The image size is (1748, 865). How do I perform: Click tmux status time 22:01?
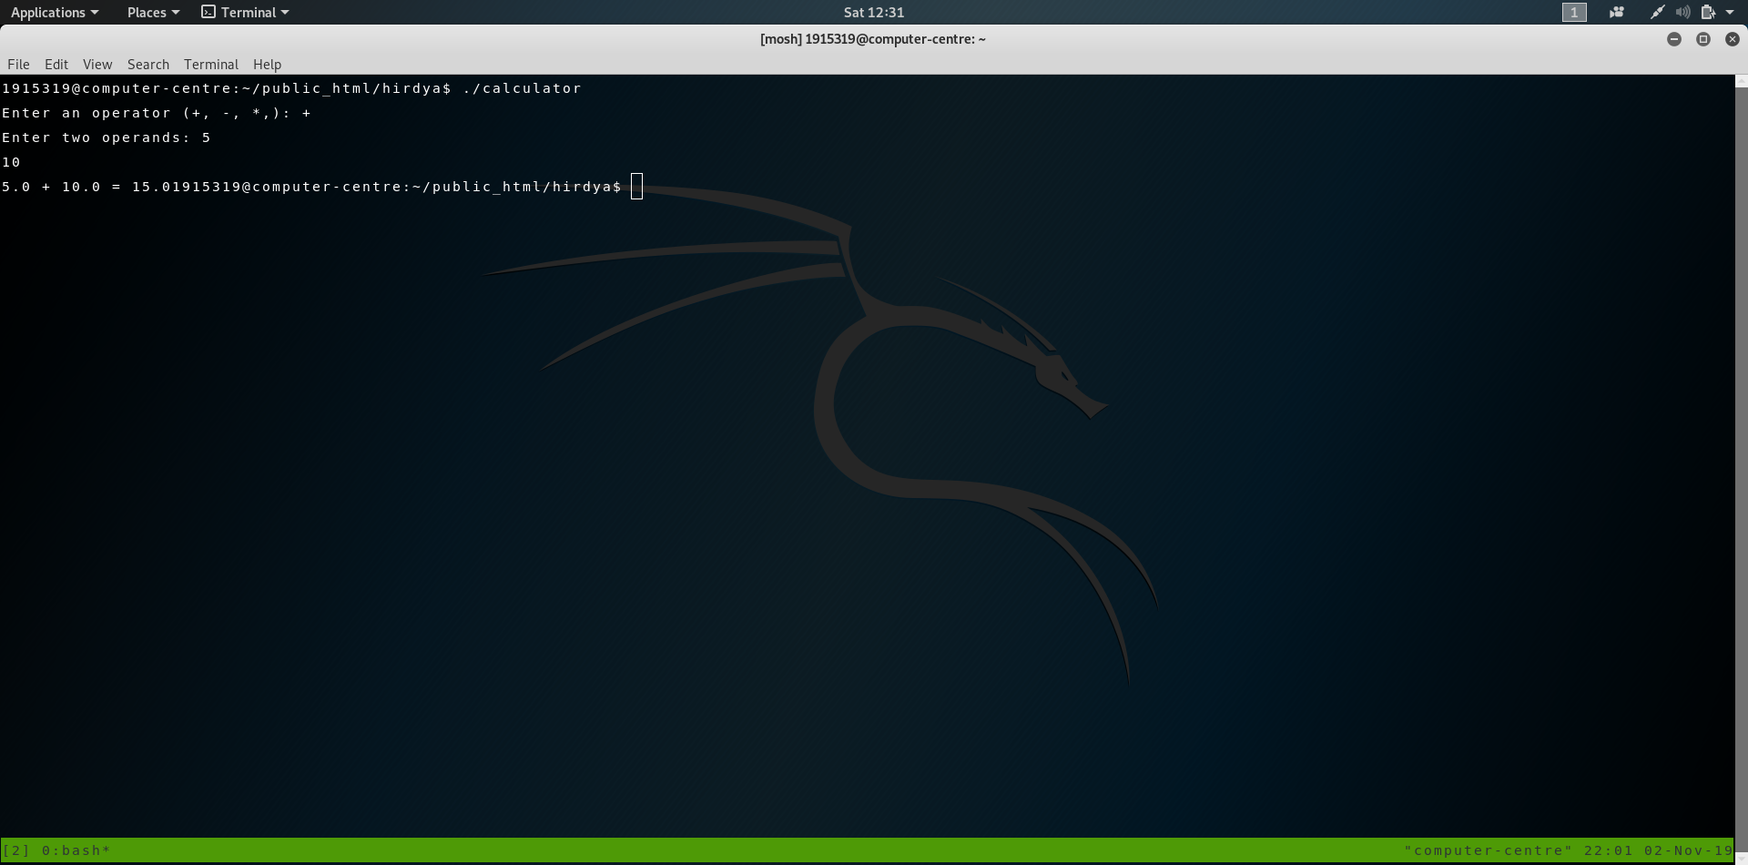click(1609, 850)
